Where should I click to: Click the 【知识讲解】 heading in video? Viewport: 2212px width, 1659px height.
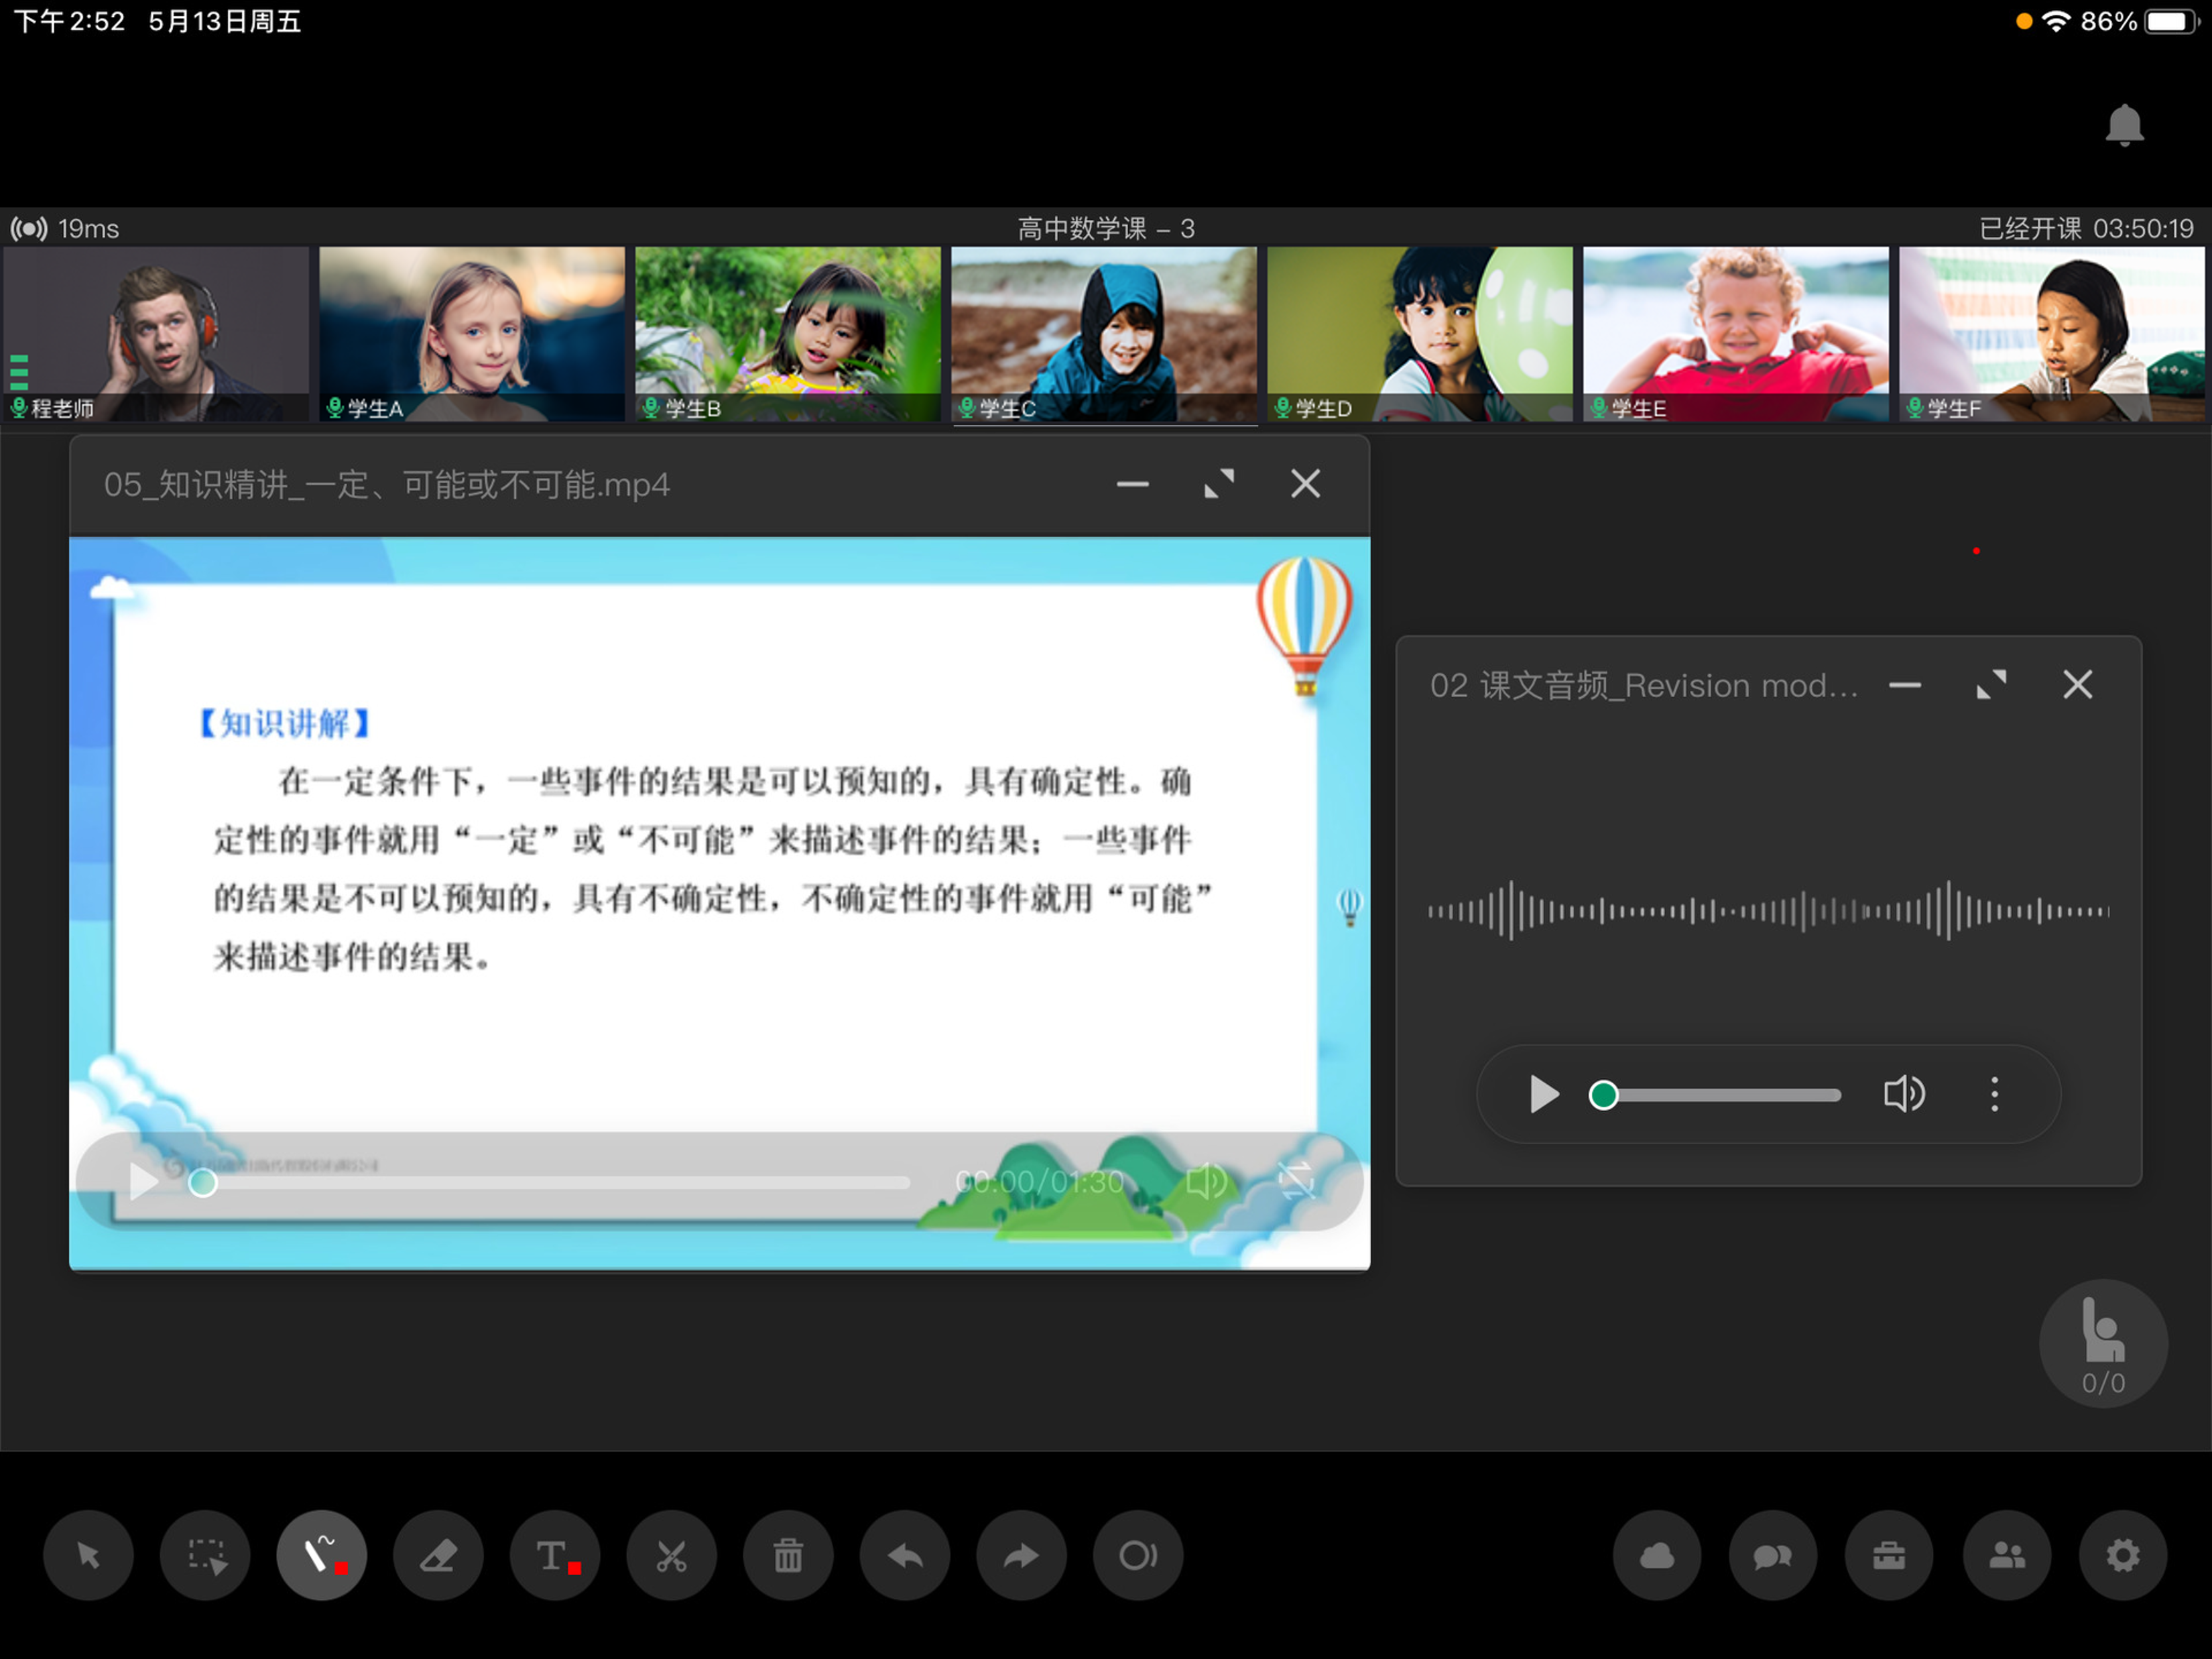[285, 723]
